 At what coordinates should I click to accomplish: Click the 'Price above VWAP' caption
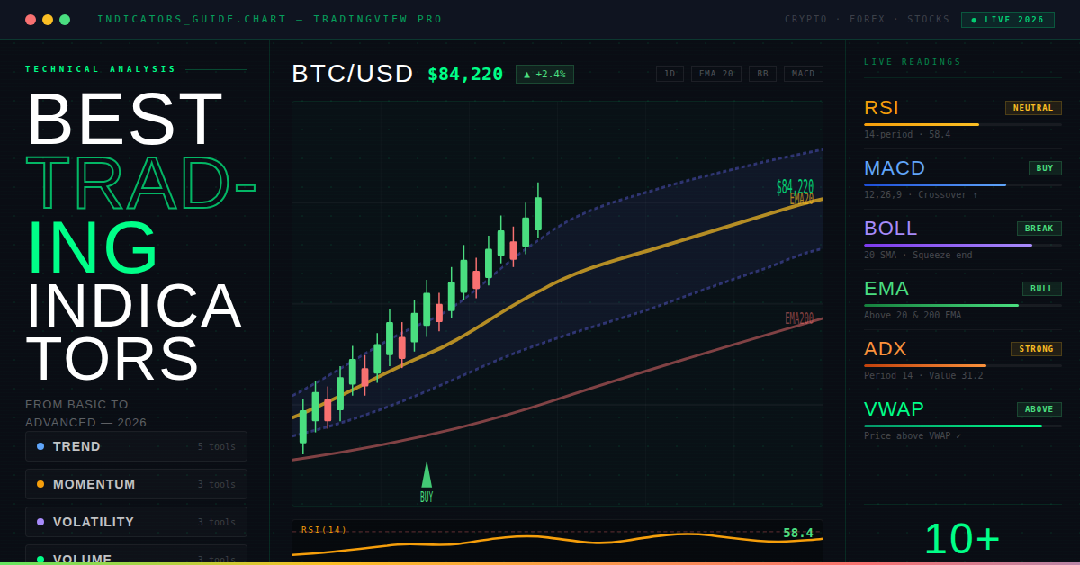(x=913, y=435)
